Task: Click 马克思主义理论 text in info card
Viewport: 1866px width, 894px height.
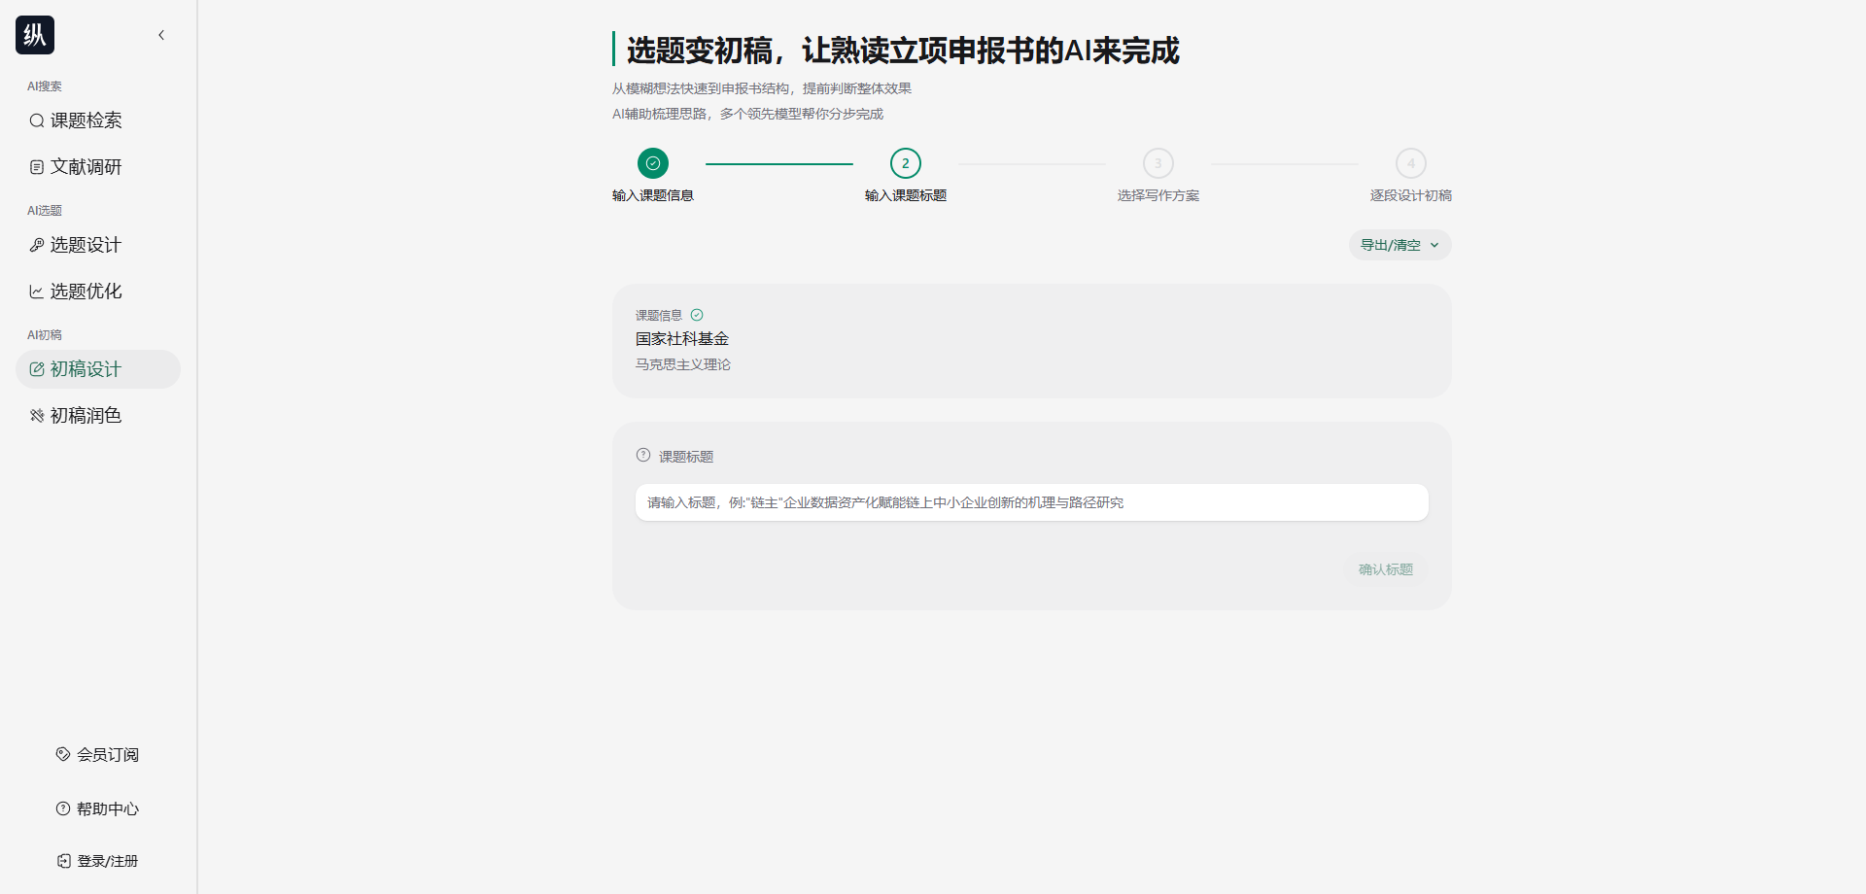Action: [x=683, y=364]
